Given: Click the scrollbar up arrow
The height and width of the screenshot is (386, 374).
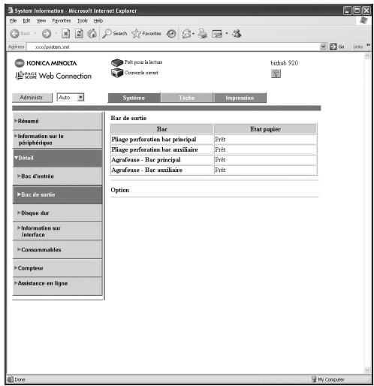Looking at the screenshot, I should click(367, 56).
